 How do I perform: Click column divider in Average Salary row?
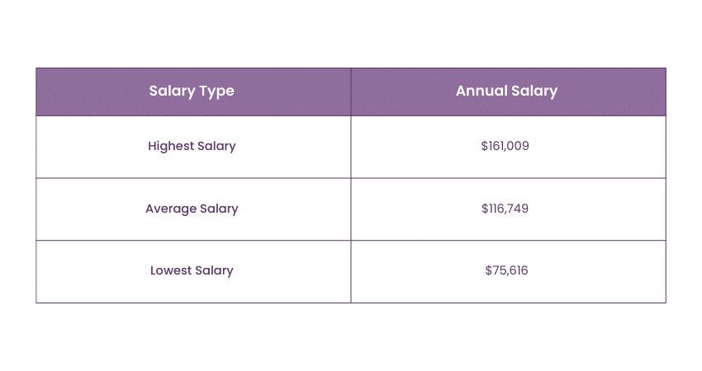point(351,209)
